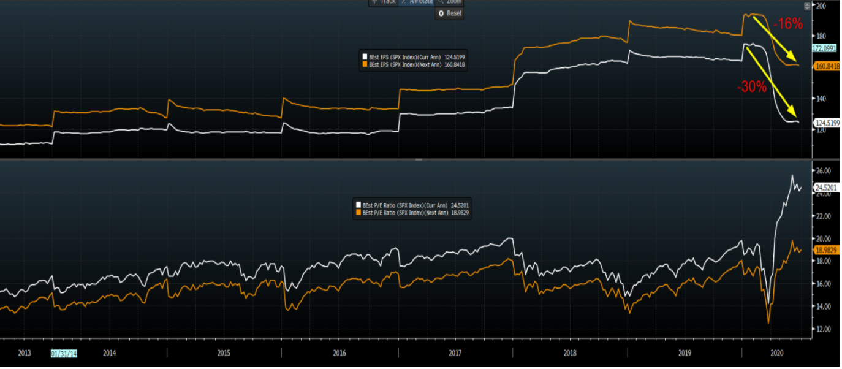Screen dimensions: 842x369
Task: Click the 2016 label on the time axis
Action: [x=339, y=353]
